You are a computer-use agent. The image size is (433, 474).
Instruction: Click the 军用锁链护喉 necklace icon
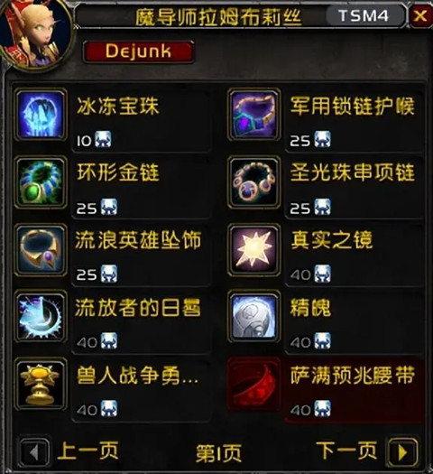(x=254, y=115)
